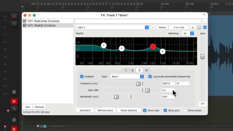Click the Gain (dB) slider handle
Screen dimensions: 233x131
click(x=147, y=90)
